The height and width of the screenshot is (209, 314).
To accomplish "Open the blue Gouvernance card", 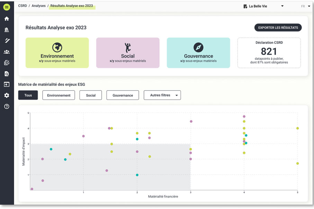I will point(198,53).
